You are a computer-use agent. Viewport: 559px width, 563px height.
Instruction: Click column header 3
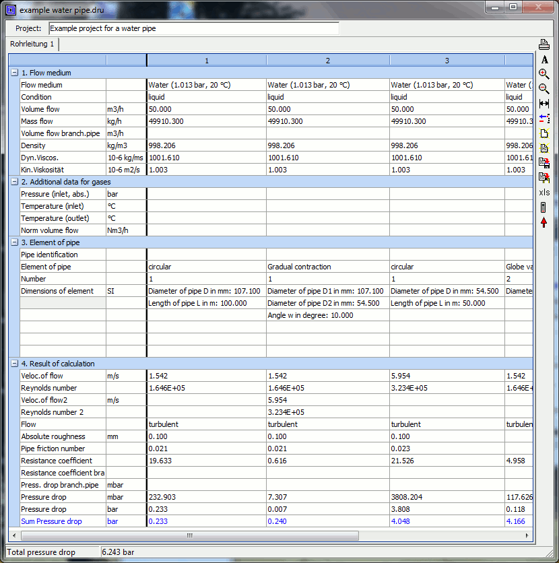pyautogui.click(x=447, y=61)
